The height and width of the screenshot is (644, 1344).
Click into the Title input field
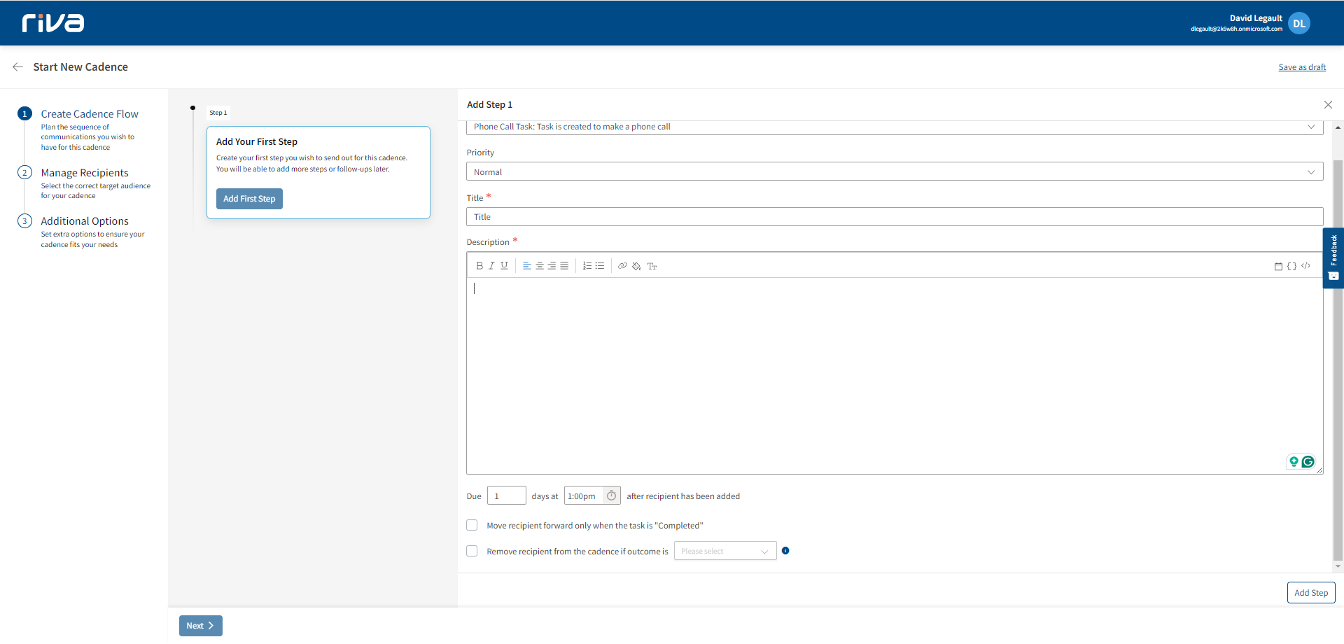click(x=894, y=217)
